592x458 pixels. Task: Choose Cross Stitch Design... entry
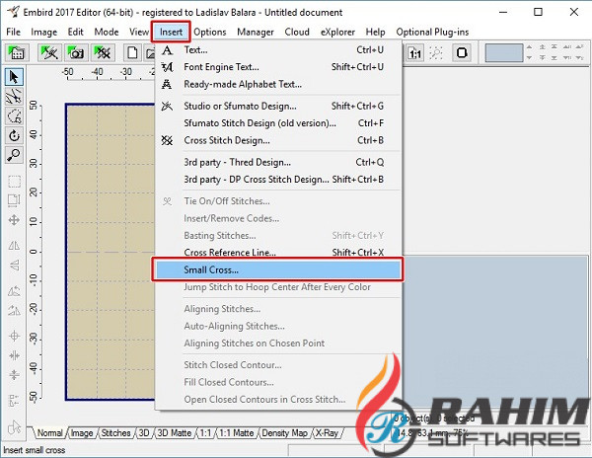[x=278, y=140]
